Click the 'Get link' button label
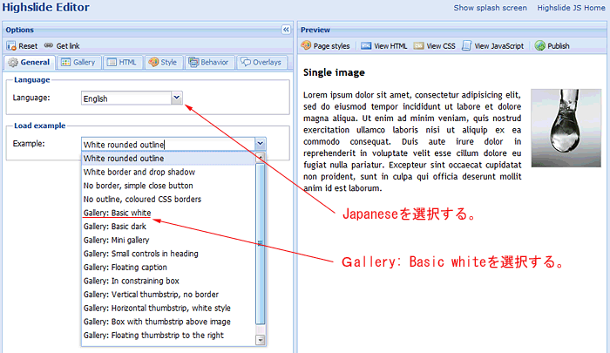 (68, 46)
